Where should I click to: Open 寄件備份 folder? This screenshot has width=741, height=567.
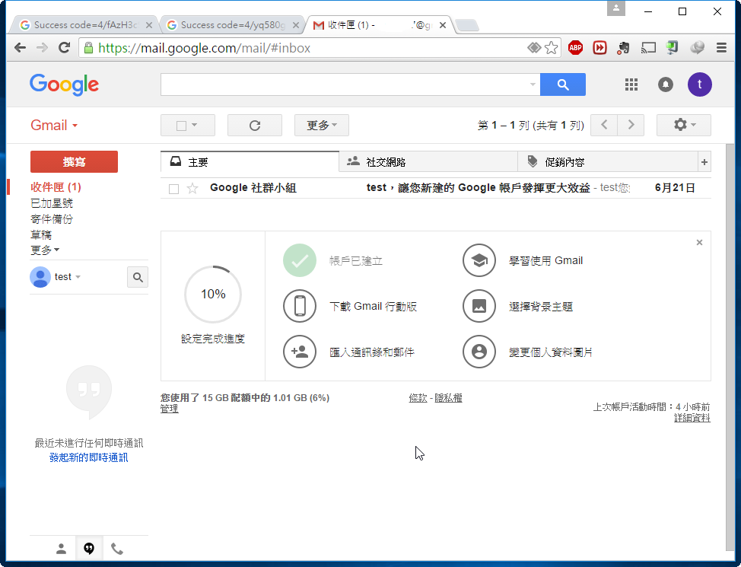(x=52, y=219)
